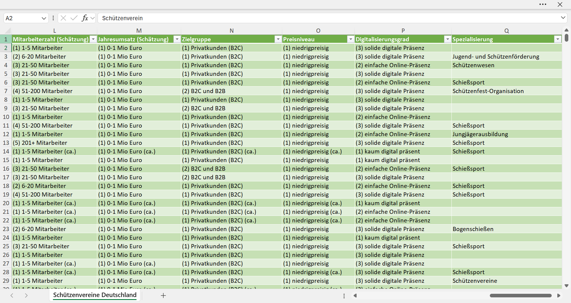Select row 23 header

pos(6,229)
